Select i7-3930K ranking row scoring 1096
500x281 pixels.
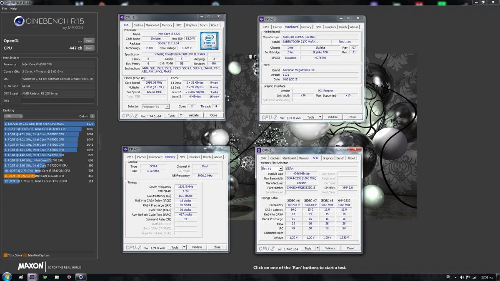click(x=49, y=129)
